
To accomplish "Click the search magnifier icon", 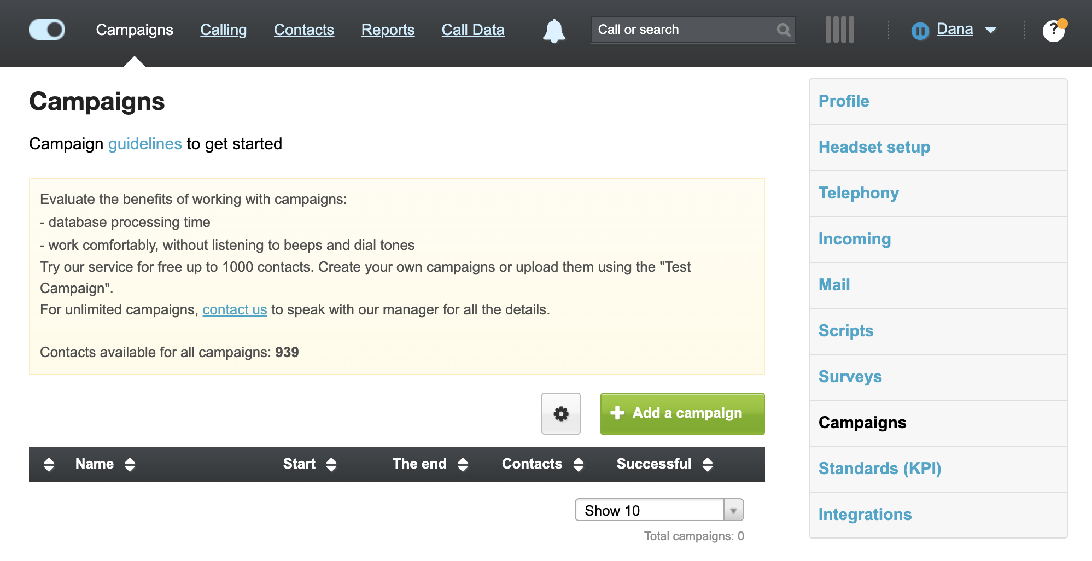I will pyautogui.click(x=783, y=30).
